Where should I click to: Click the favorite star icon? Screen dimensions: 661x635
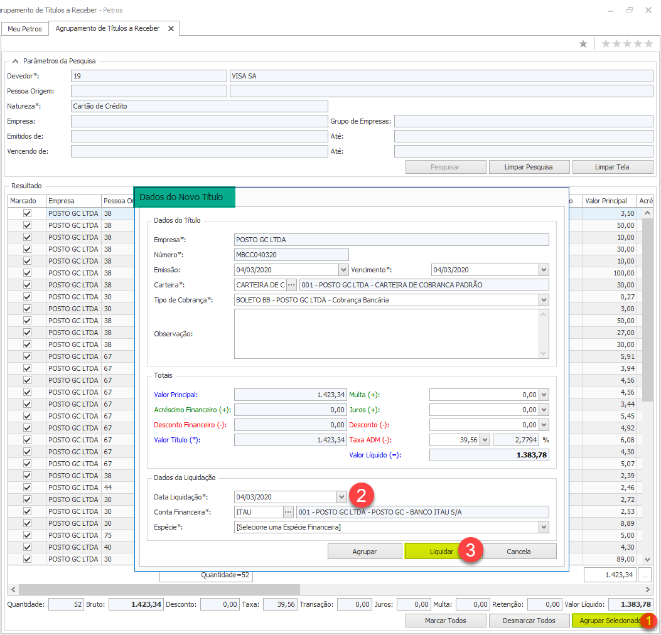tap(583, 44)
